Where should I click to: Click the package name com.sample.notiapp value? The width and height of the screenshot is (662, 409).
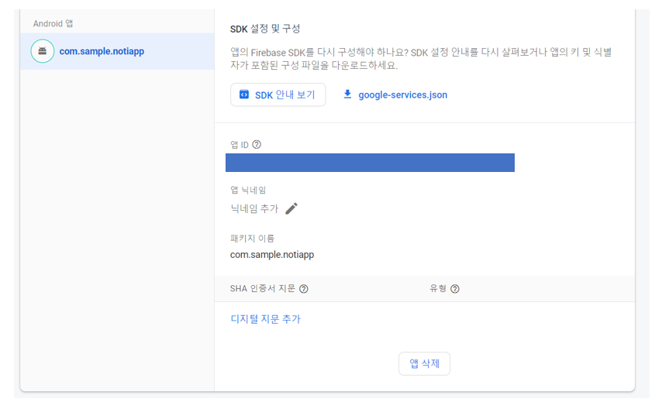272,255
